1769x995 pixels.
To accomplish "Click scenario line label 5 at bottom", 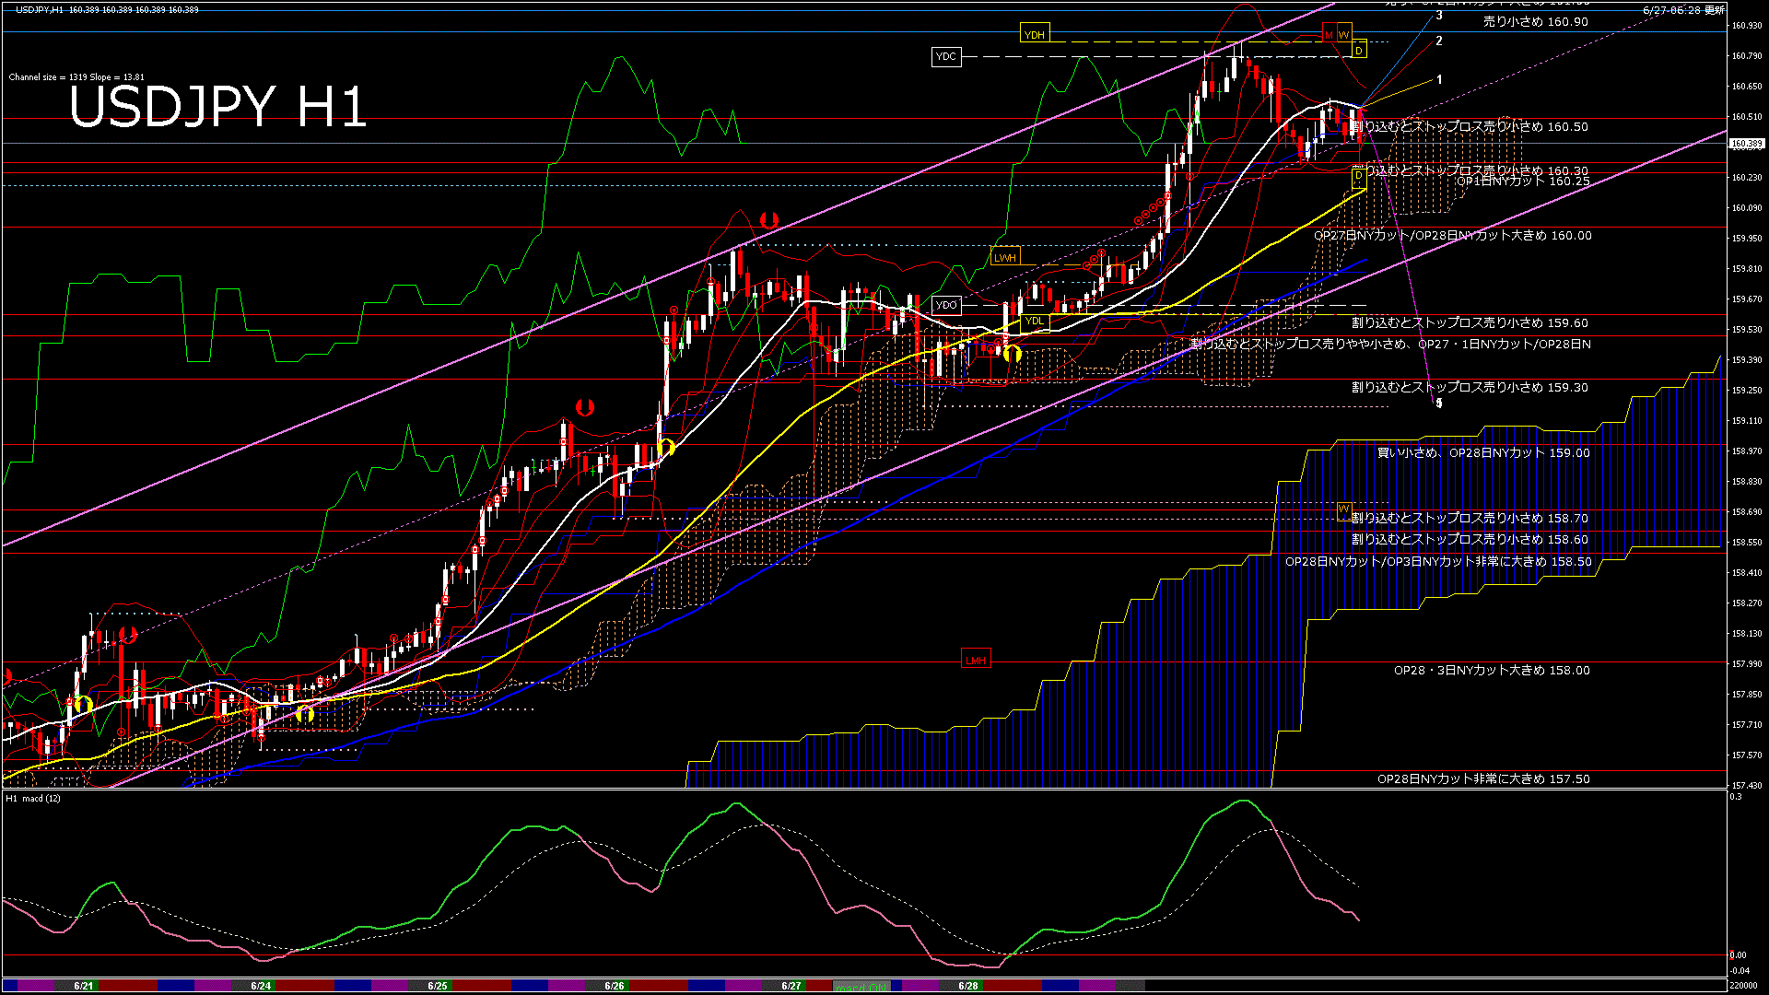I will (x=1439, y=403).
